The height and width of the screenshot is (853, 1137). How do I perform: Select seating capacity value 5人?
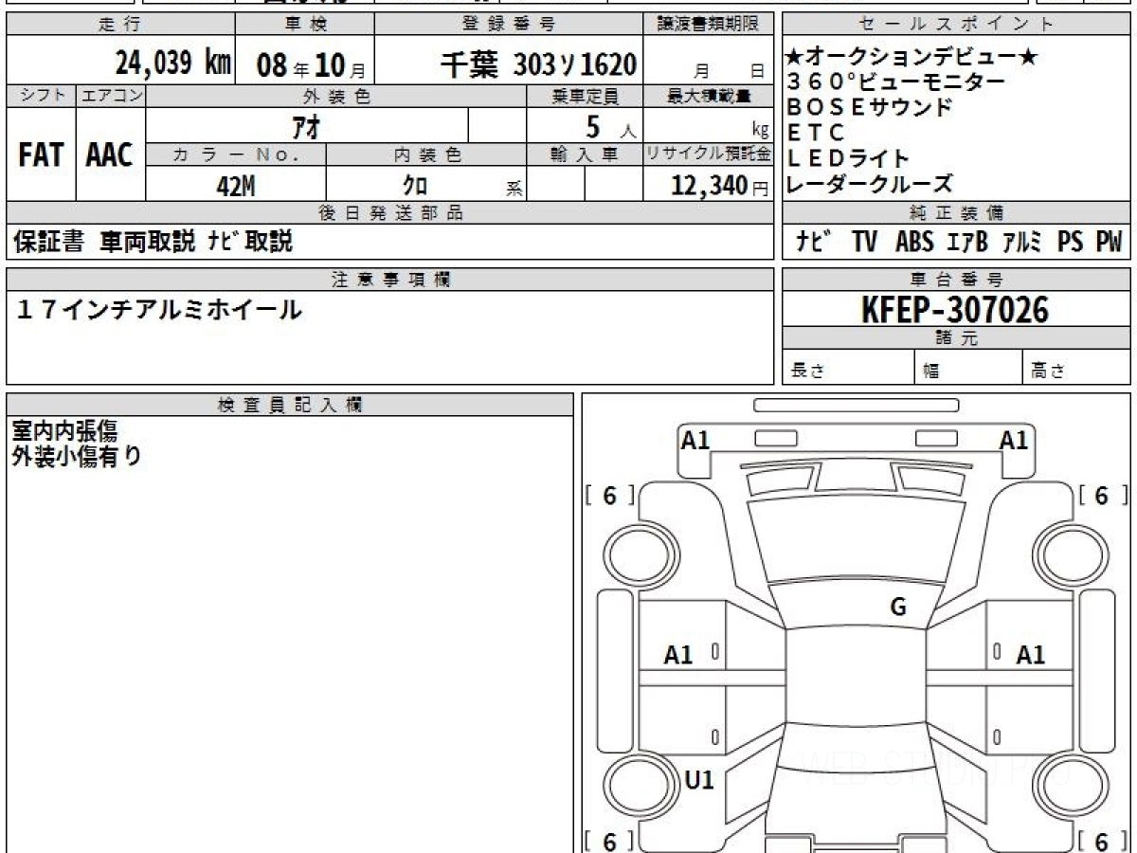pyautogui.click(x=610, y=126)
